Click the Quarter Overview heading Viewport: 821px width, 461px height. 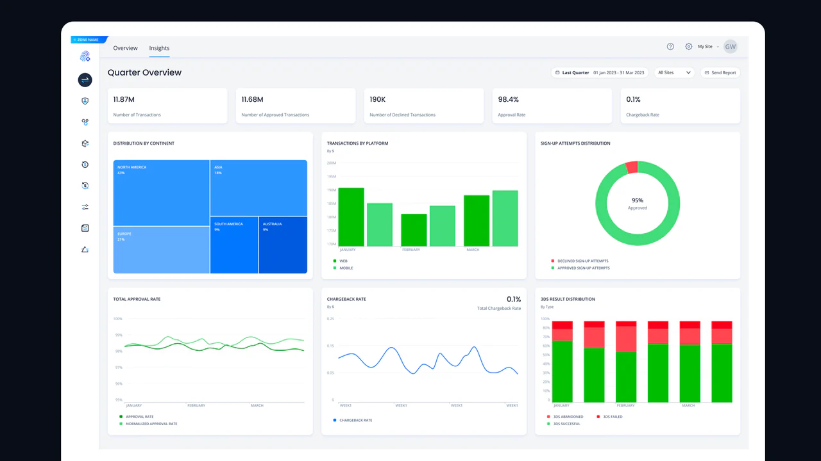(144, 72)
